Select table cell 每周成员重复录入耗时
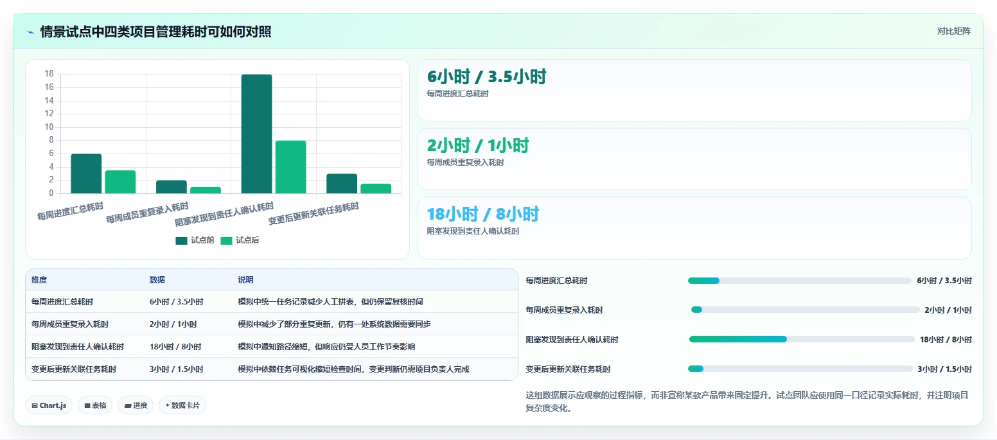 [x=70, y=324]
